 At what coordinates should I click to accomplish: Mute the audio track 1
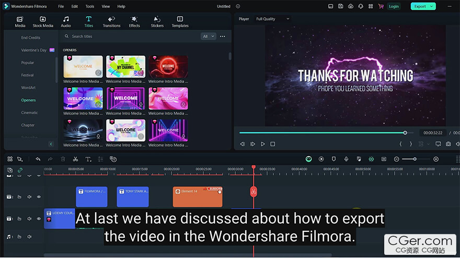(29, 237)
